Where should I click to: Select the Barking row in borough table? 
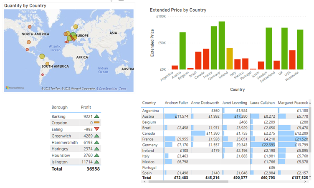[76, 116]
